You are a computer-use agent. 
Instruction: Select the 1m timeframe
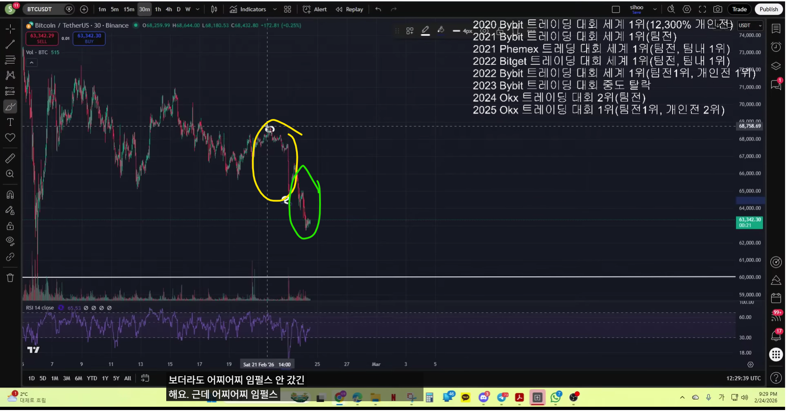102,9
